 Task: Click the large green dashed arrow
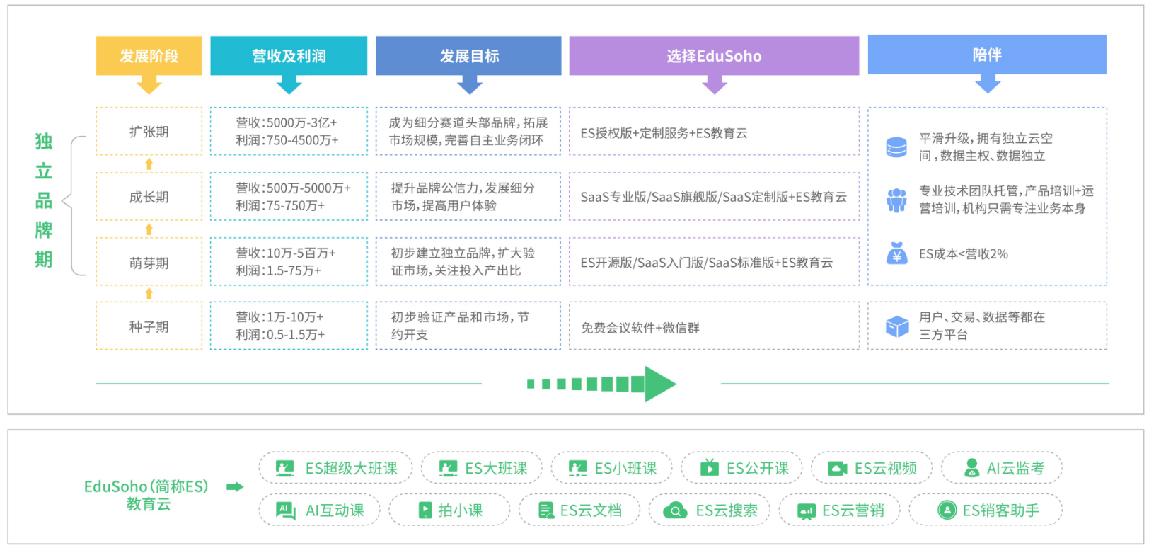[601, 384]
